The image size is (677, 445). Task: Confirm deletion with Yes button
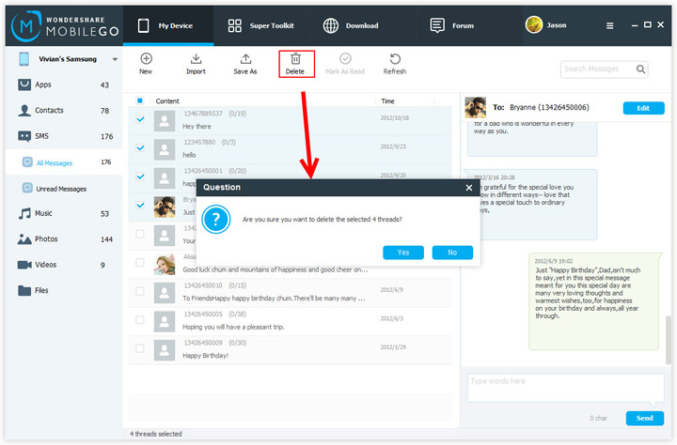403,253
